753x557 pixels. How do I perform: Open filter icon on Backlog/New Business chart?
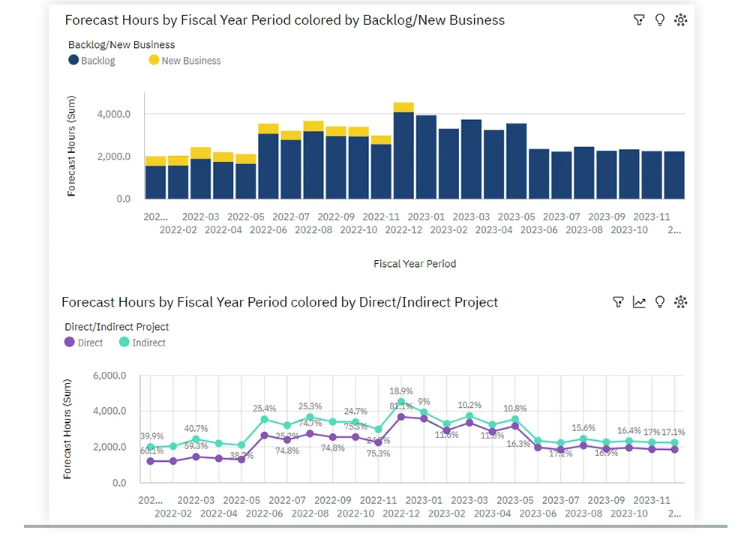[x=639, y=20]
